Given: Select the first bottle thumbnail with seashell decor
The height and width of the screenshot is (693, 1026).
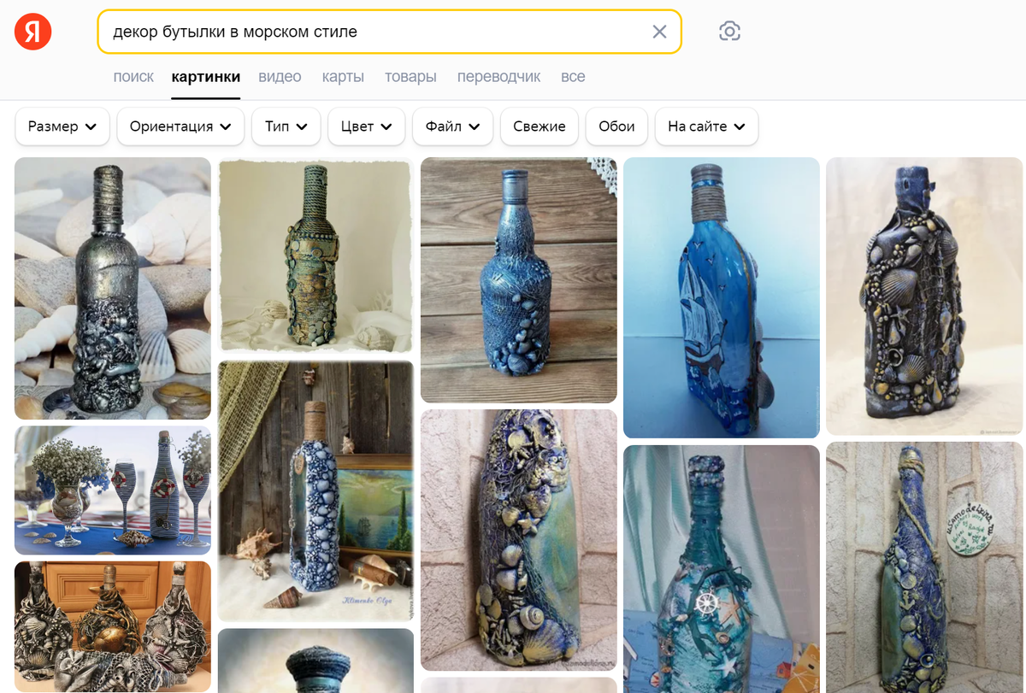Looking at the screenshot, I should (x=112, y=289).
